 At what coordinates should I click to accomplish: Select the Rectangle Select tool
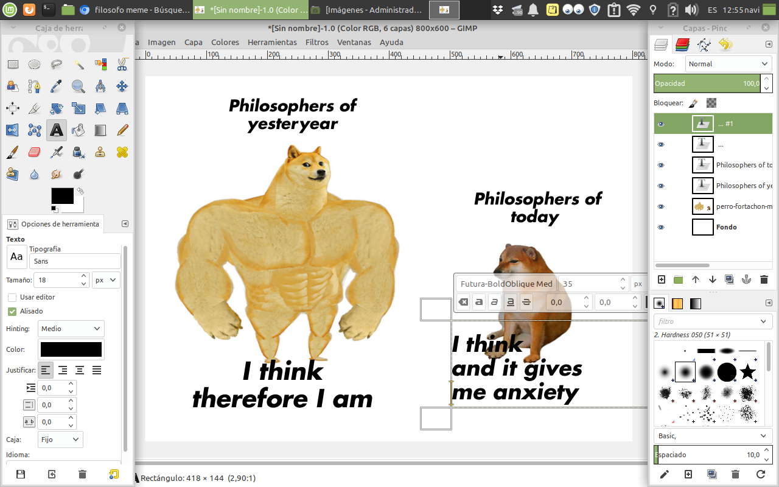tap(13, 64)
